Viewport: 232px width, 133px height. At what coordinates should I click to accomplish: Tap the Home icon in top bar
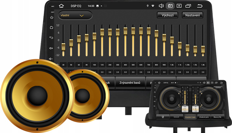pos(62,6)
